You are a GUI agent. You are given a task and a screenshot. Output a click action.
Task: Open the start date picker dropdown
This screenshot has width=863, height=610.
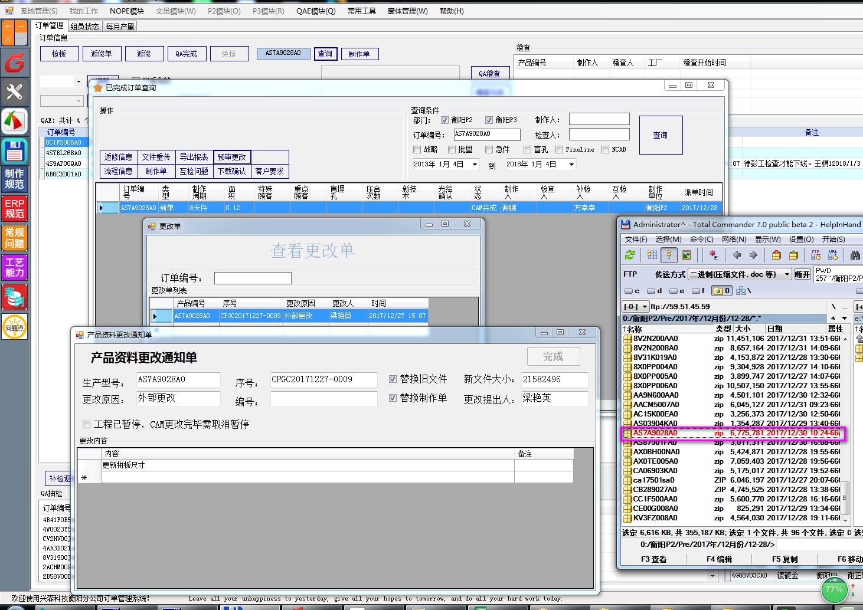475,165
